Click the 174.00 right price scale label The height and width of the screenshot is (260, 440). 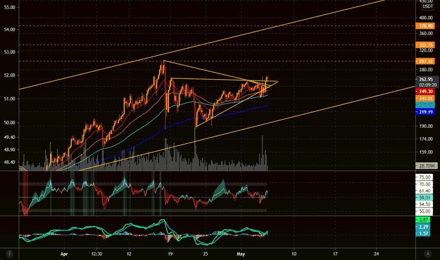(426, 139)
